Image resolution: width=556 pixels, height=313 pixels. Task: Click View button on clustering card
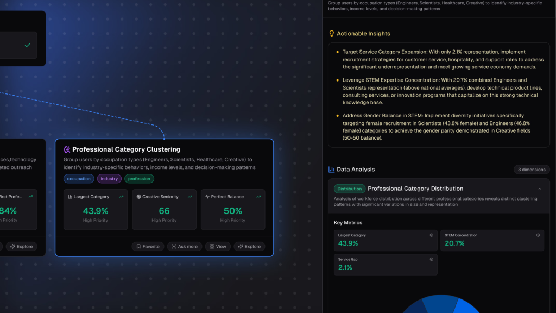click(x=218, y=246)
